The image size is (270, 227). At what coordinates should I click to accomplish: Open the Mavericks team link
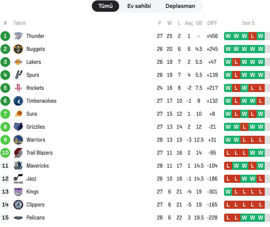[x=37, y=166]
